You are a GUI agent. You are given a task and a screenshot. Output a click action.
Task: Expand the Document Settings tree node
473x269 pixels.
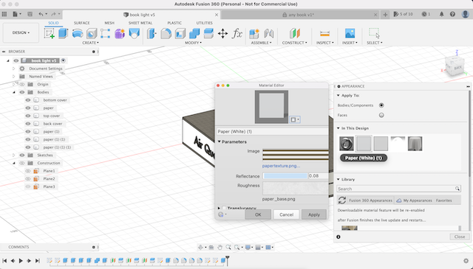(13, 69)
